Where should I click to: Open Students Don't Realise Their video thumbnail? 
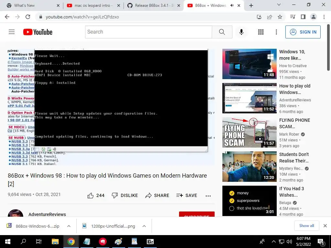pyautogui.click(x=249, y=167)
